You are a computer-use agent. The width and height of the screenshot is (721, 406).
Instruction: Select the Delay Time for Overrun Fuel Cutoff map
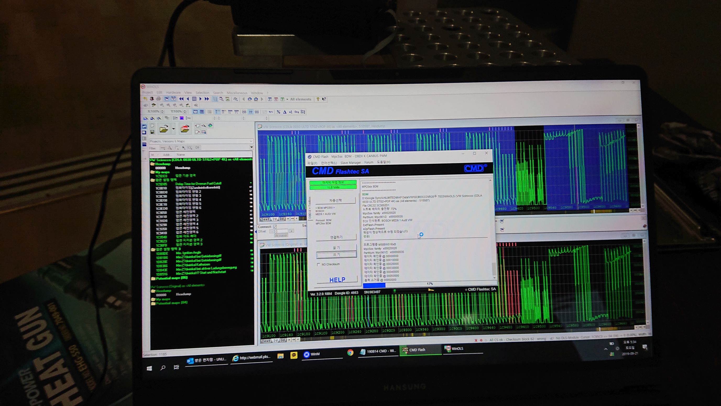click(198, 184)
